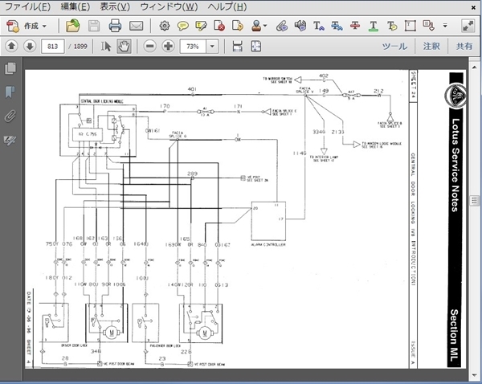Open a file with the folder icon

tap(72, 26)
